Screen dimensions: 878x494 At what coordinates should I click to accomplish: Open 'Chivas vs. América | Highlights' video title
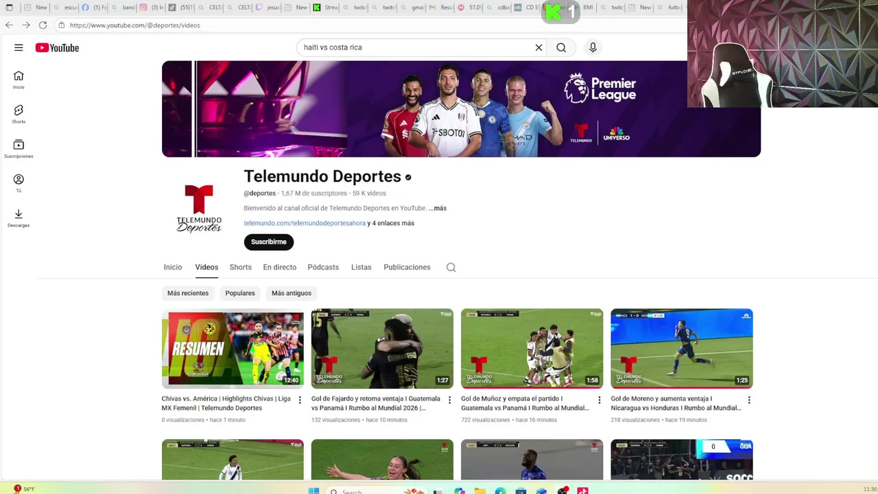pos(226,403)
